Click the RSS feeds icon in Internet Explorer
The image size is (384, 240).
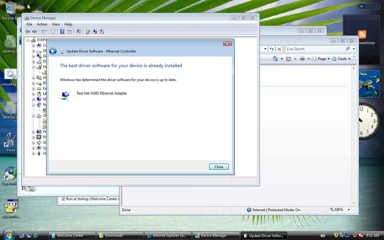click(x=289, y=59)
